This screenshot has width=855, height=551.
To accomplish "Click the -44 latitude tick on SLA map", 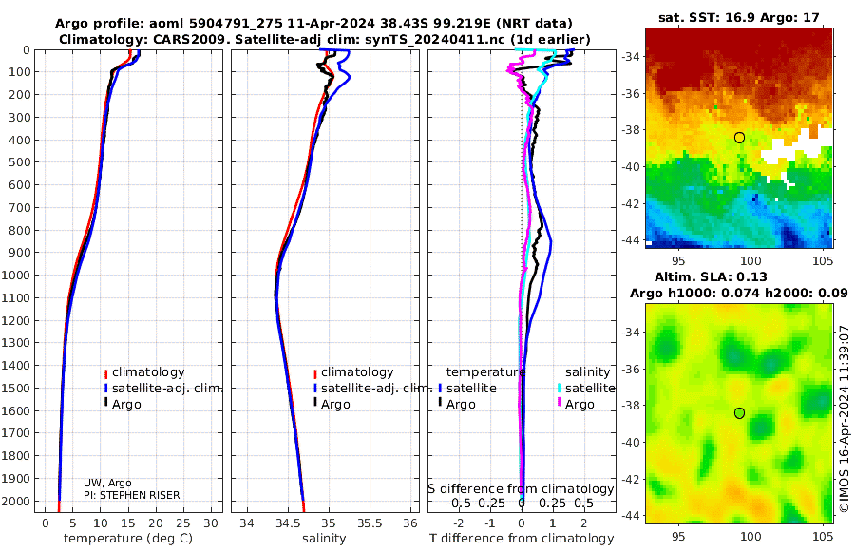I will tap(629, 516).
